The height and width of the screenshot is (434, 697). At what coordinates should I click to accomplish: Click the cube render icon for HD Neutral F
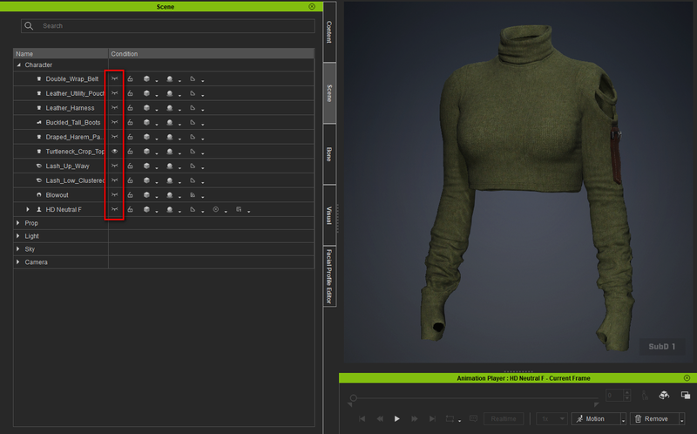tap(146, 209)
